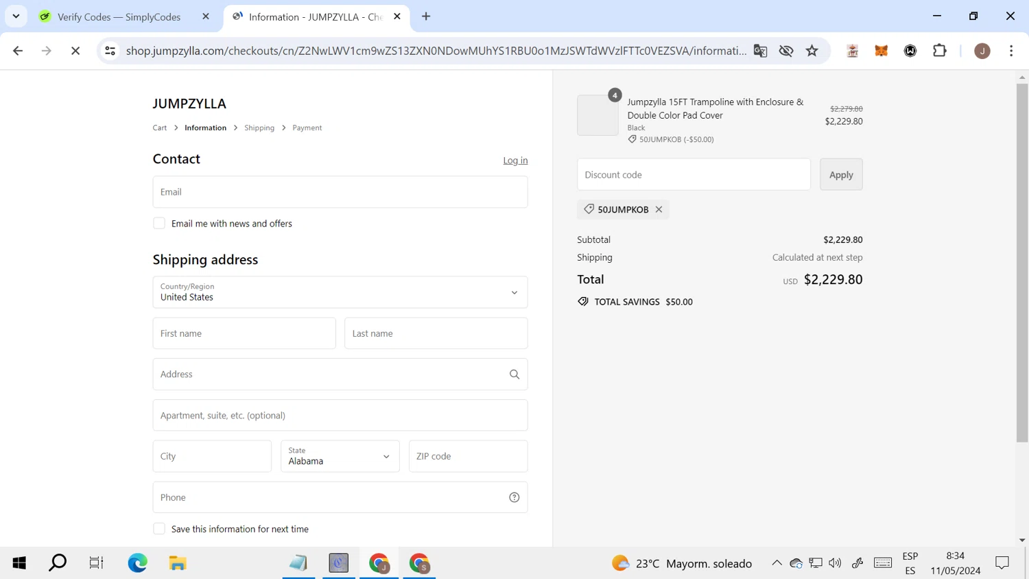This screenshot has height=579, width=1029.
Task: Open a new browser tab
Action: (426, 16)
